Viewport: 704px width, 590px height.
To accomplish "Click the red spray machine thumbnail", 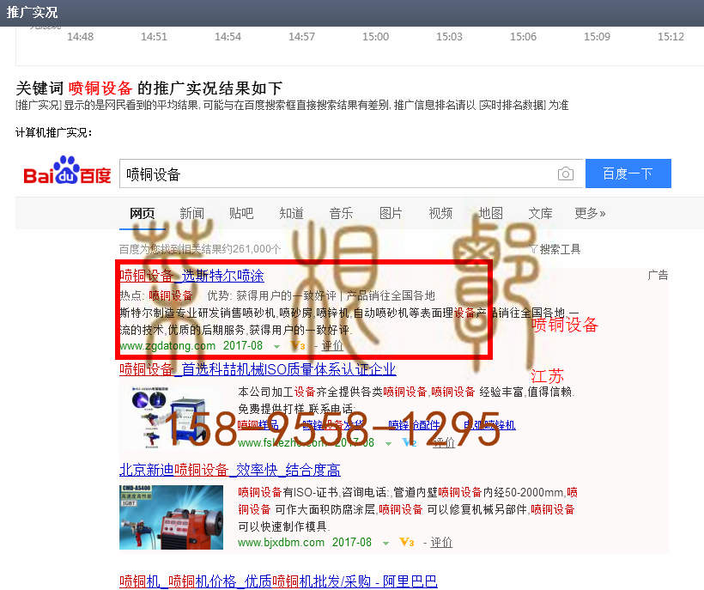I will coord(171,517).
